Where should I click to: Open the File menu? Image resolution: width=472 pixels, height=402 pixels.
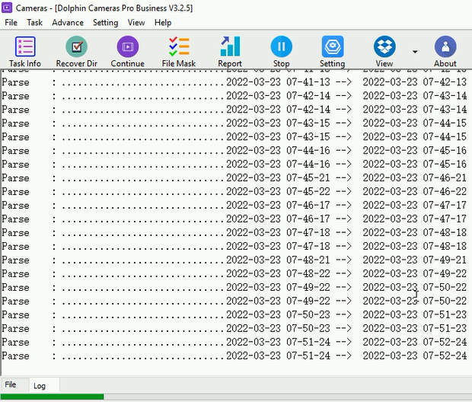coord(11,23)
